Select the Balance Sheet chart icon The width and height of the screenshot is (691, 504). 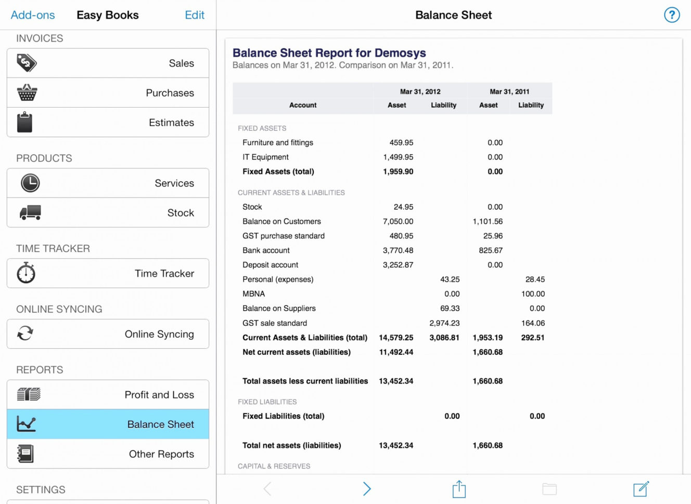point(27,424)
